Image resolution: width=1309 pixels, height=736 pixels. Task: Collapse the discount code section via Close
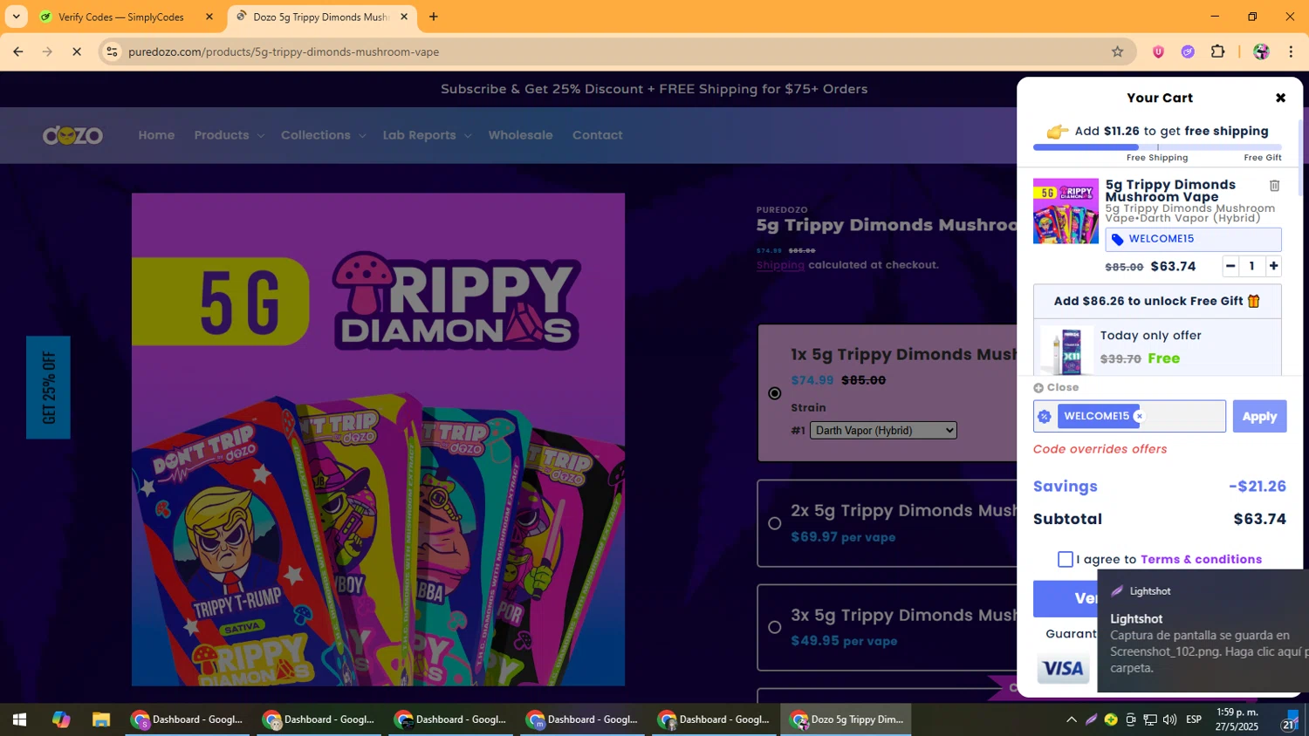point(1057,387)
